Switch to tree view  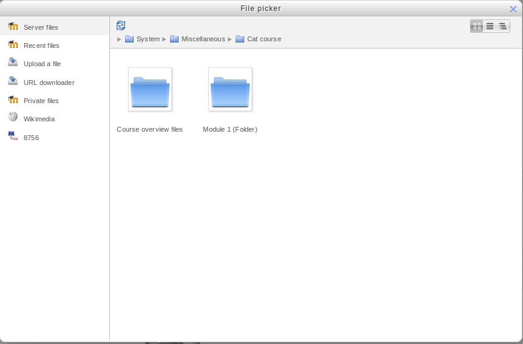(x=503, y=26)
